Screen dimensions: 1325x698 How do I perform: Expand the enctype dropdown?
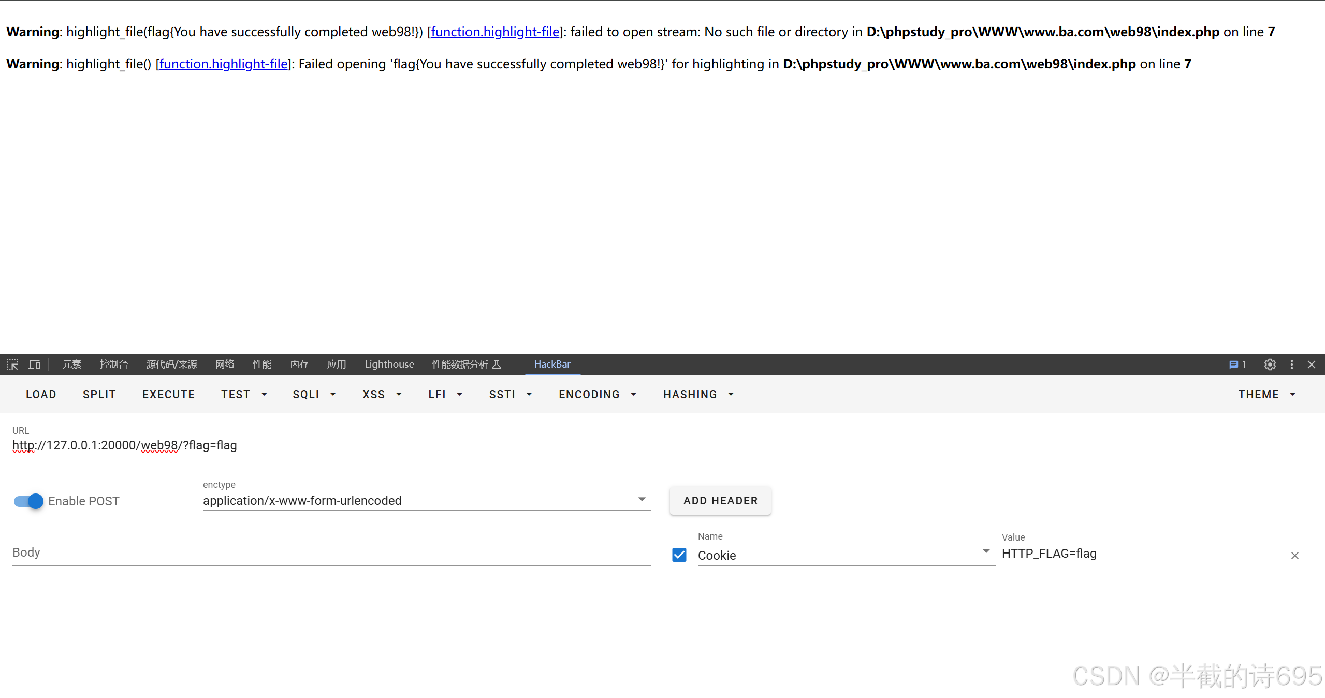(x=642, y=500)
